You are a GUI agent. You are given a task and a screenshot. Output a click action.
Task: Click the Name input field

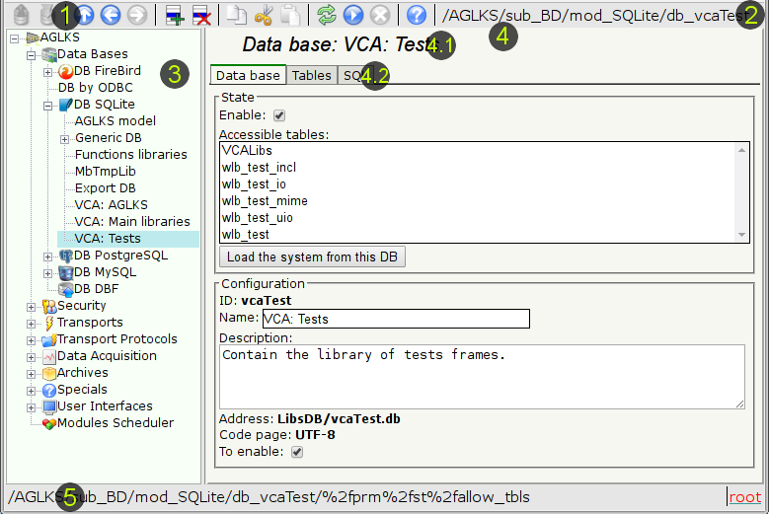click(395, 319)
